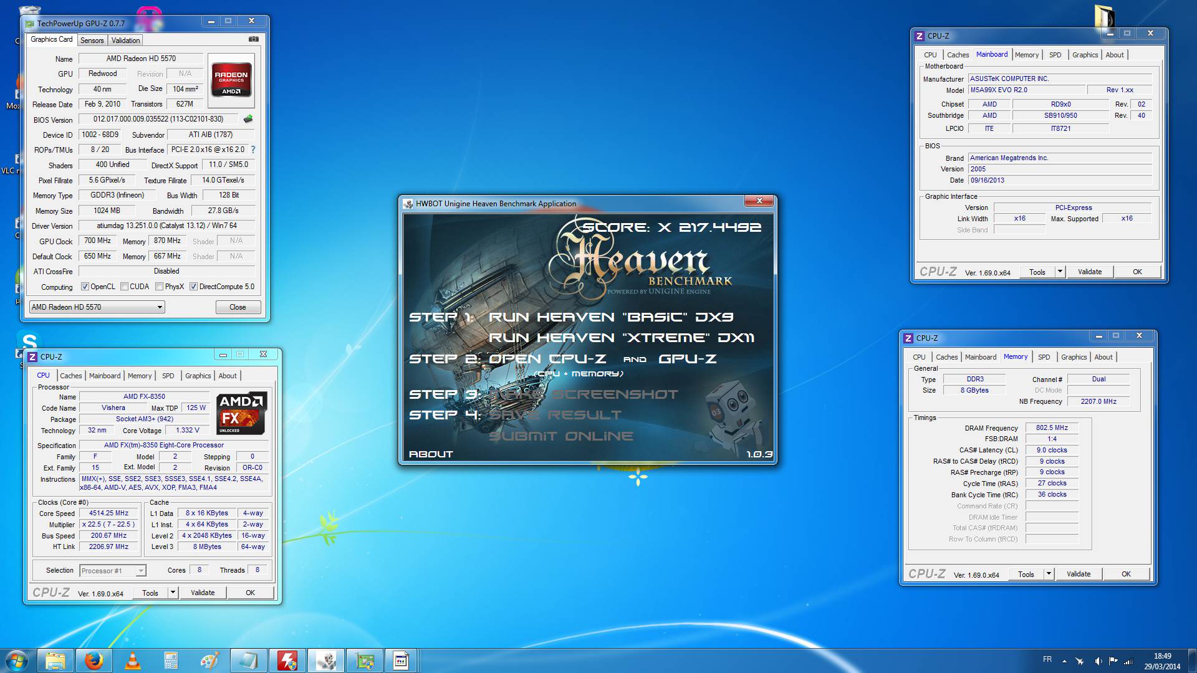Click the Core Speed value 4514.25 MHz

(x=108, y=513)
